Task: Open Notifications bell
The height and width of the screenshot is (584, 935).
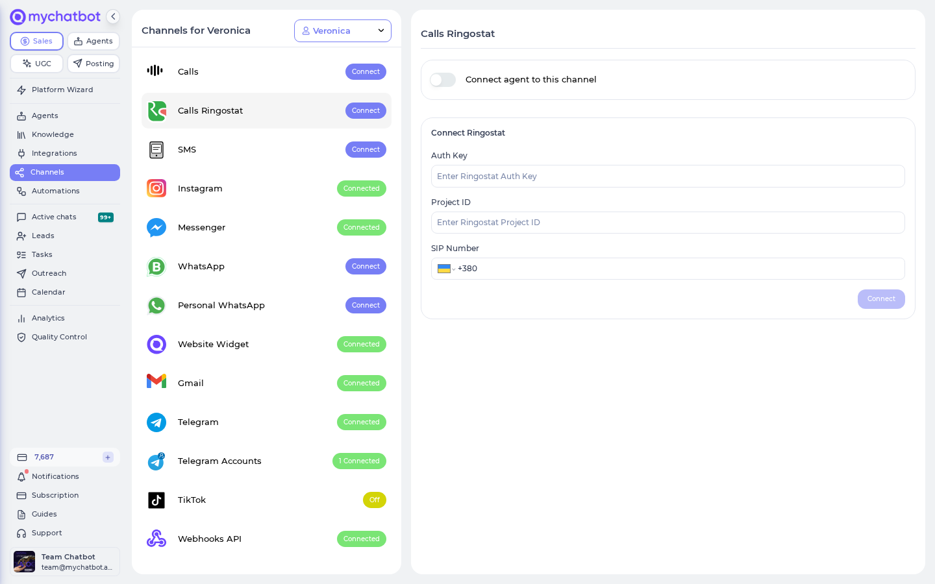Action: point(65,476)
